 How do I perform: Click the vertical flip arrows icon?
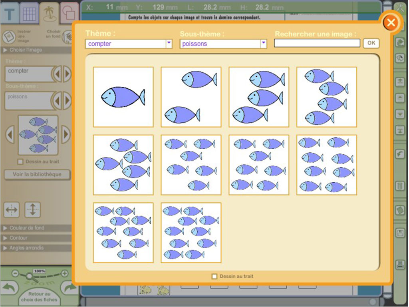[32, 209]
